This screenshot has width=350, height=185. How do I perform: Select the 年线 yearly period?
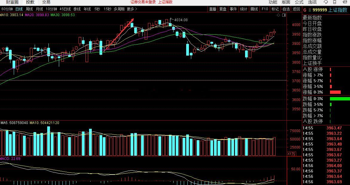[x=87, y=9]
